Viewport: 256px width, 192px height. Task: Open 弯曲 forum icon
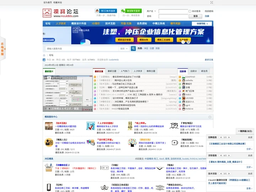click(x=160, y=168)
